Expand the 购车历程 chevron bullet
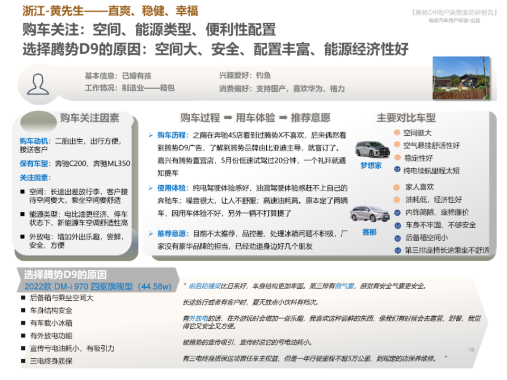 (x=151, y=135)
